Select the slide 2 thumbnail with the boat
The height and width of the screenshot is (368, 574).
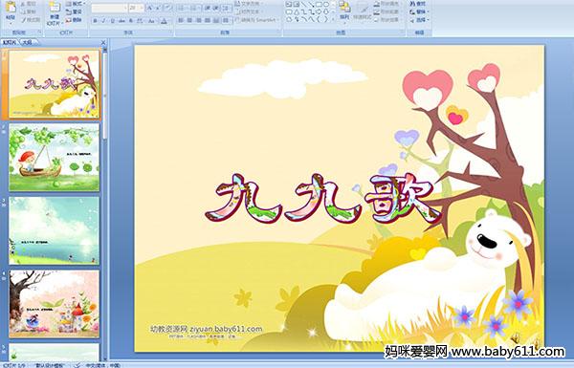54,157
